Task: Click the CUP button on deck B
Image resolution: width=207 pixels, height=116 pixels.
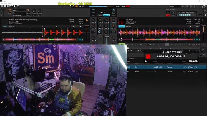Action: pyautogui.click(x=131, y=45)
